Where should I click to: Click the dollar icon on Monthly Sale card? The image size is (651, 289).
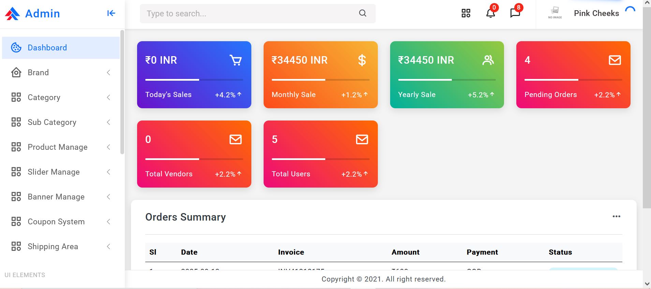(x=362, y=60)
